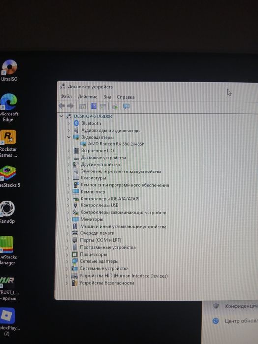Click the Forward arrow in Device Manager toolbar
The width and height of the screenshot is (258, 344).
[70, 106]
